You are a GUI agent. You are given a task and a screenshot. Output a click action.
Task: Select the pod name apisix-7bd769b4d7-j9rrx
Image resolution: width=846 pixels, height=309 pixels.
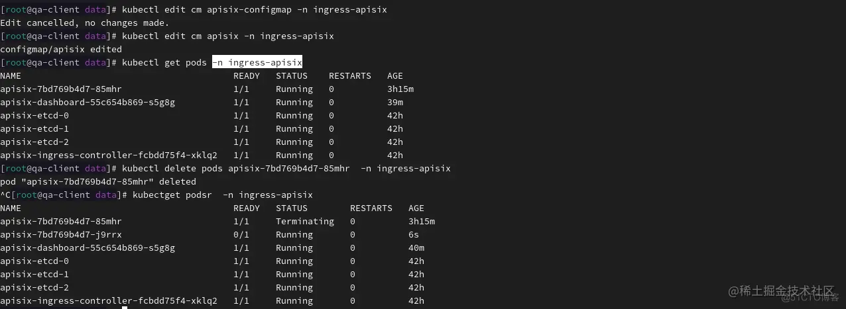coord(61,235)
